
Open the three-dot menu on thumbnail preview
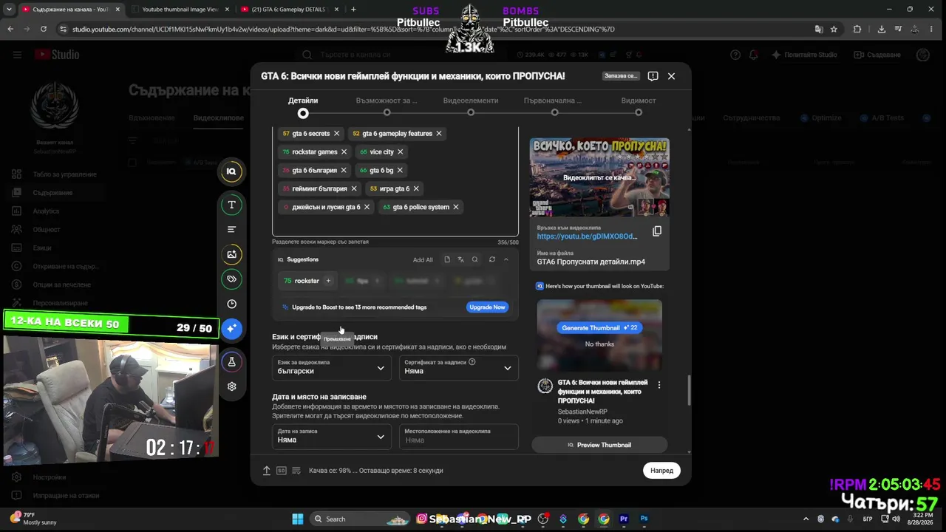coord(659,385)
